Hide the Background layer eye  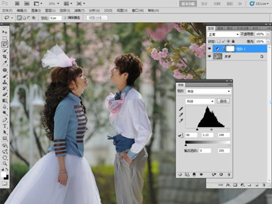(210, 57)
